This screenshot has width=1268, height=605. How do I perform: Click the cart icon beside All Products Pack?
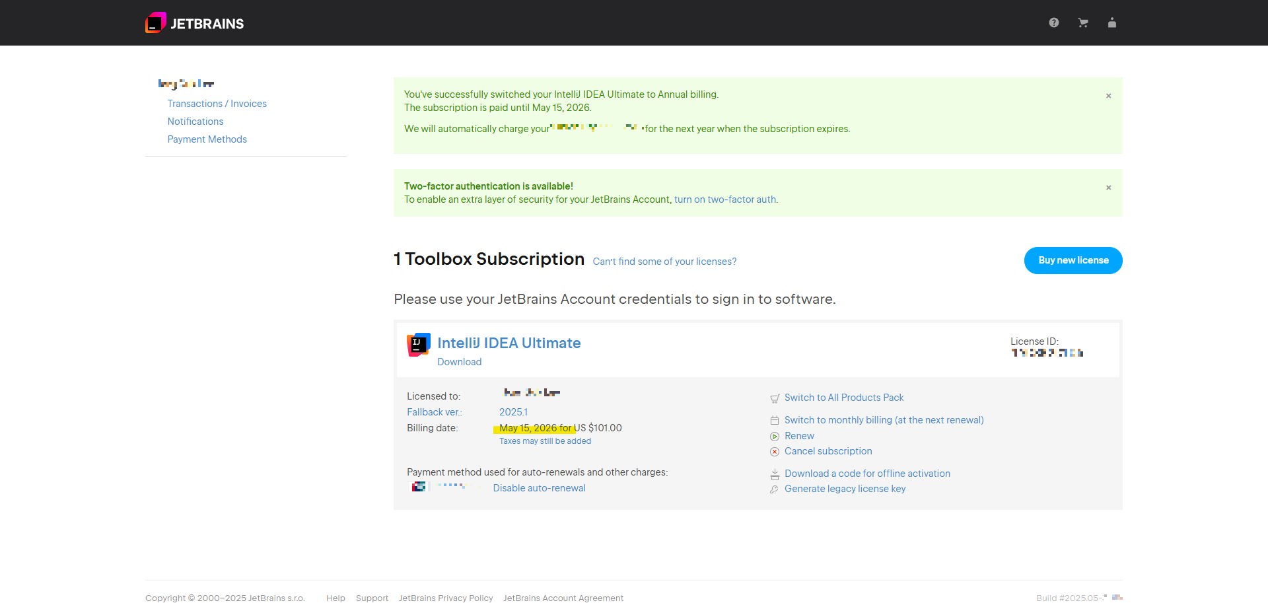point(775,398)
